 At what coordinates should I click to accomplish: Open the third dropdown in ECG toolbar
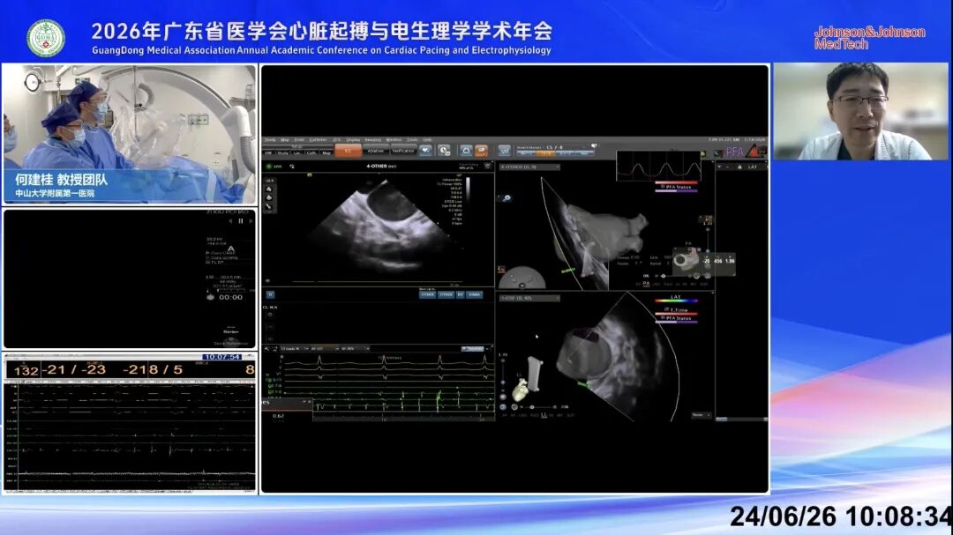tap(356, 349)
